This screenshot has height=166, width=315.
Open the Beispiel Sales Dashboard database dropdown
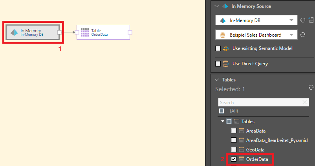point(291,35)
